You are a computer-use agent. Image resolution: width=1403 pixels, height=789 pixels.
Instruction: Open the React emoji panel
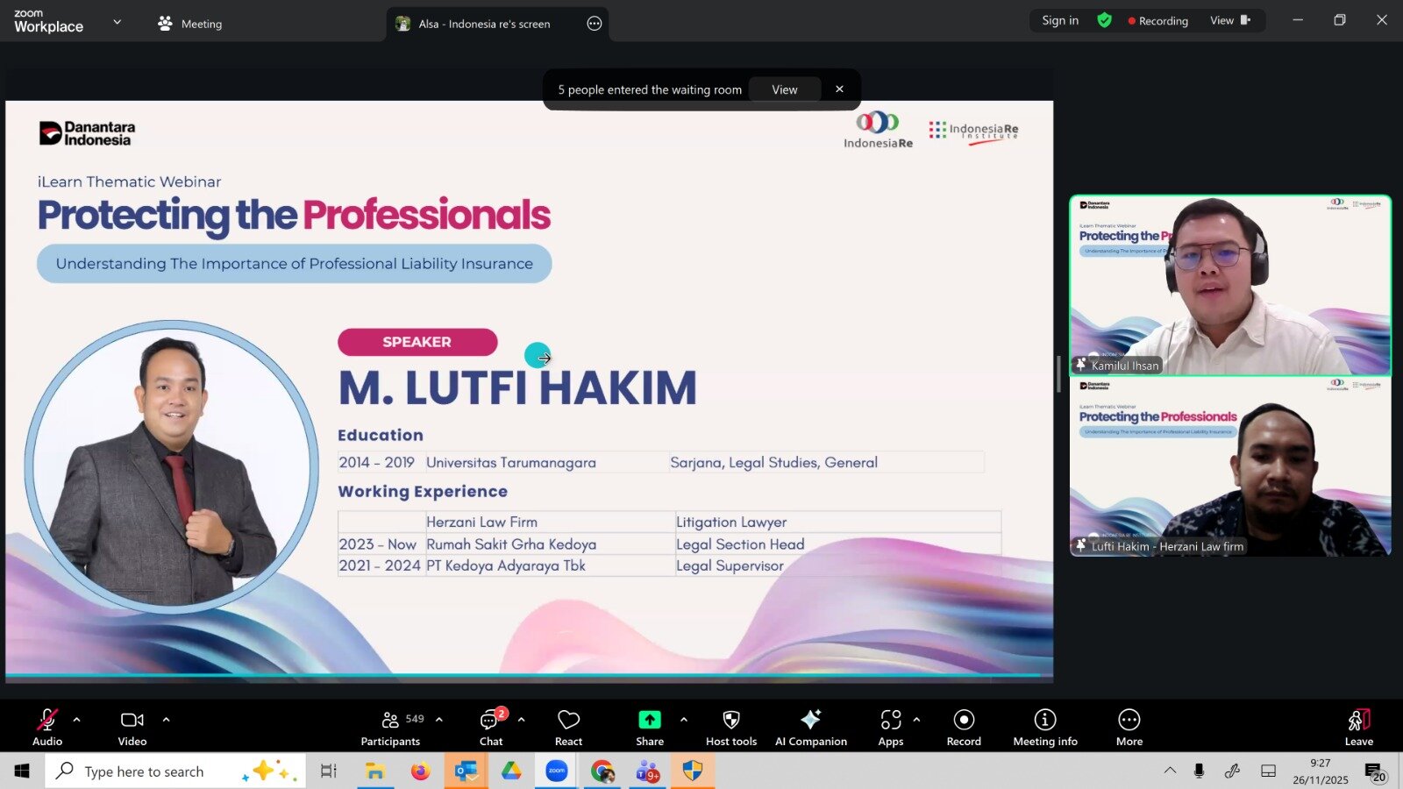(568, 727)
